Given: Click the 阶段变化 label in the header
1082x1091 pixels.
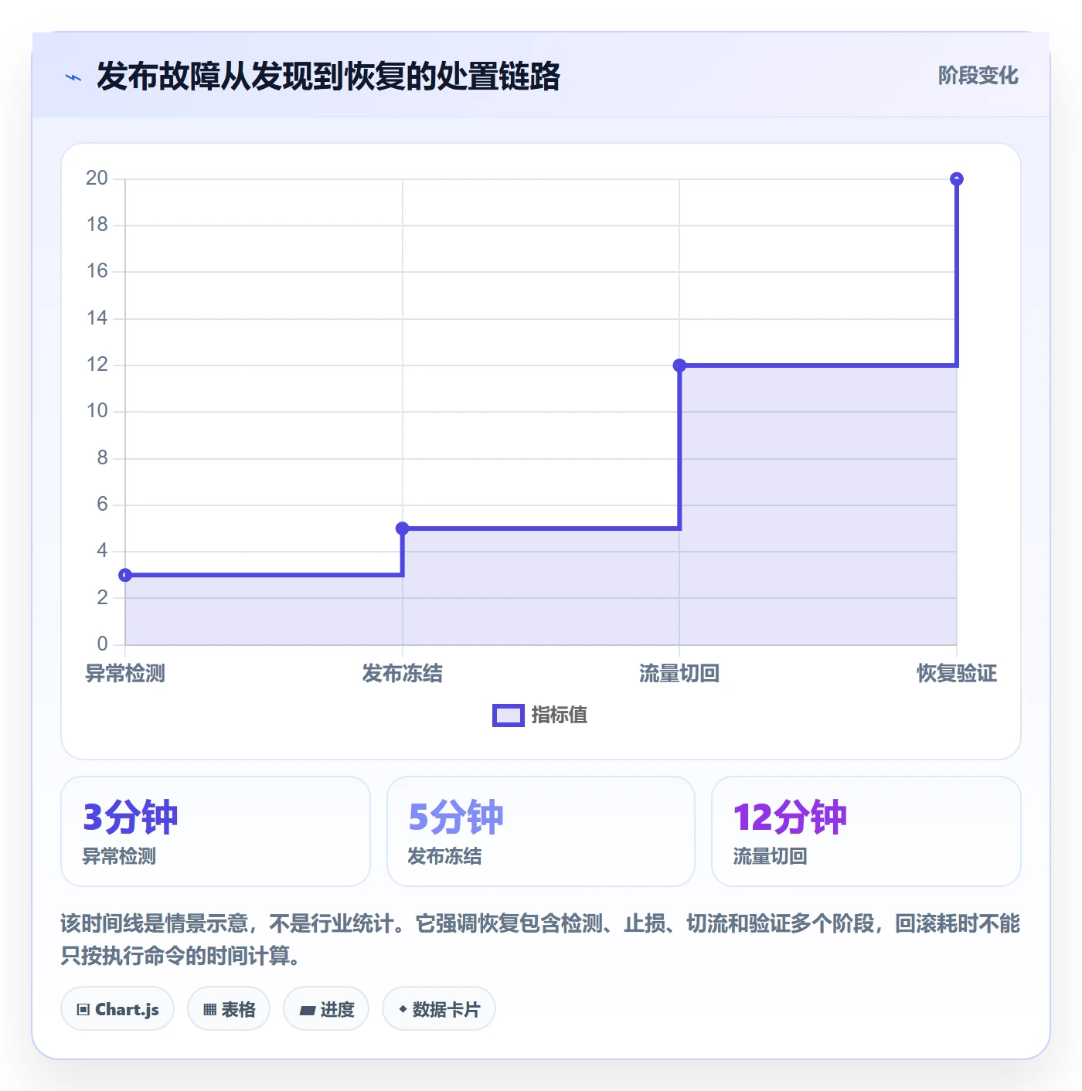Looking at the screenshot, I should point(978,76).
